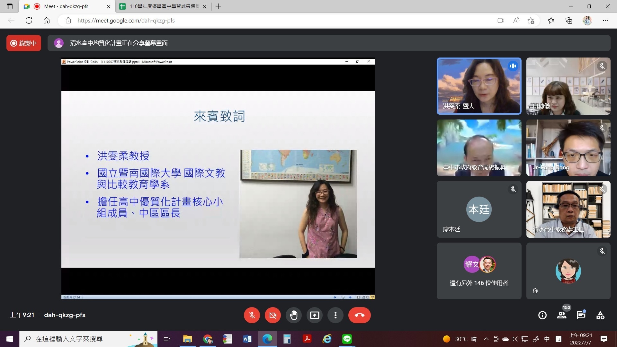
Task: Open more options three-dot menu
Action: coord(335,315)
